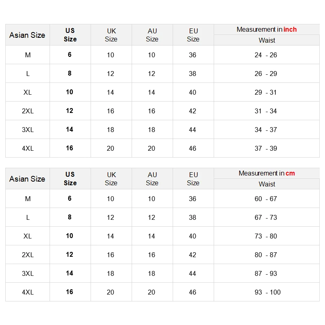Select the '34 - 37' waist cell
This screenshot has width=325, height=325.
pos(266,130)
